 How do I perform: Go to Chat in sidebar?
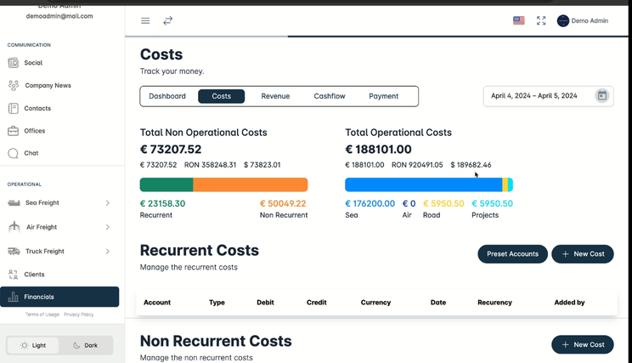tap(31, 154)
